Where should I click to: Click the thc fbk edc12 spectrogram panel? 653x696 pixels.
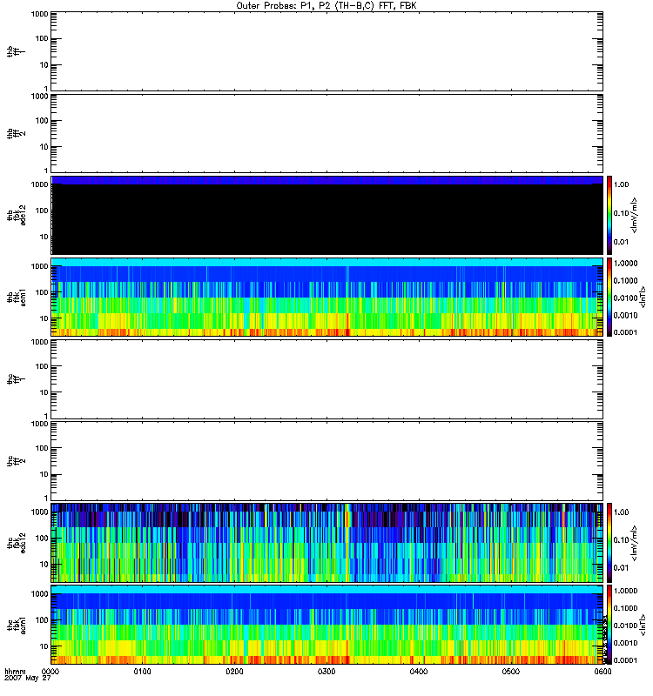click(x=327, y=542)
